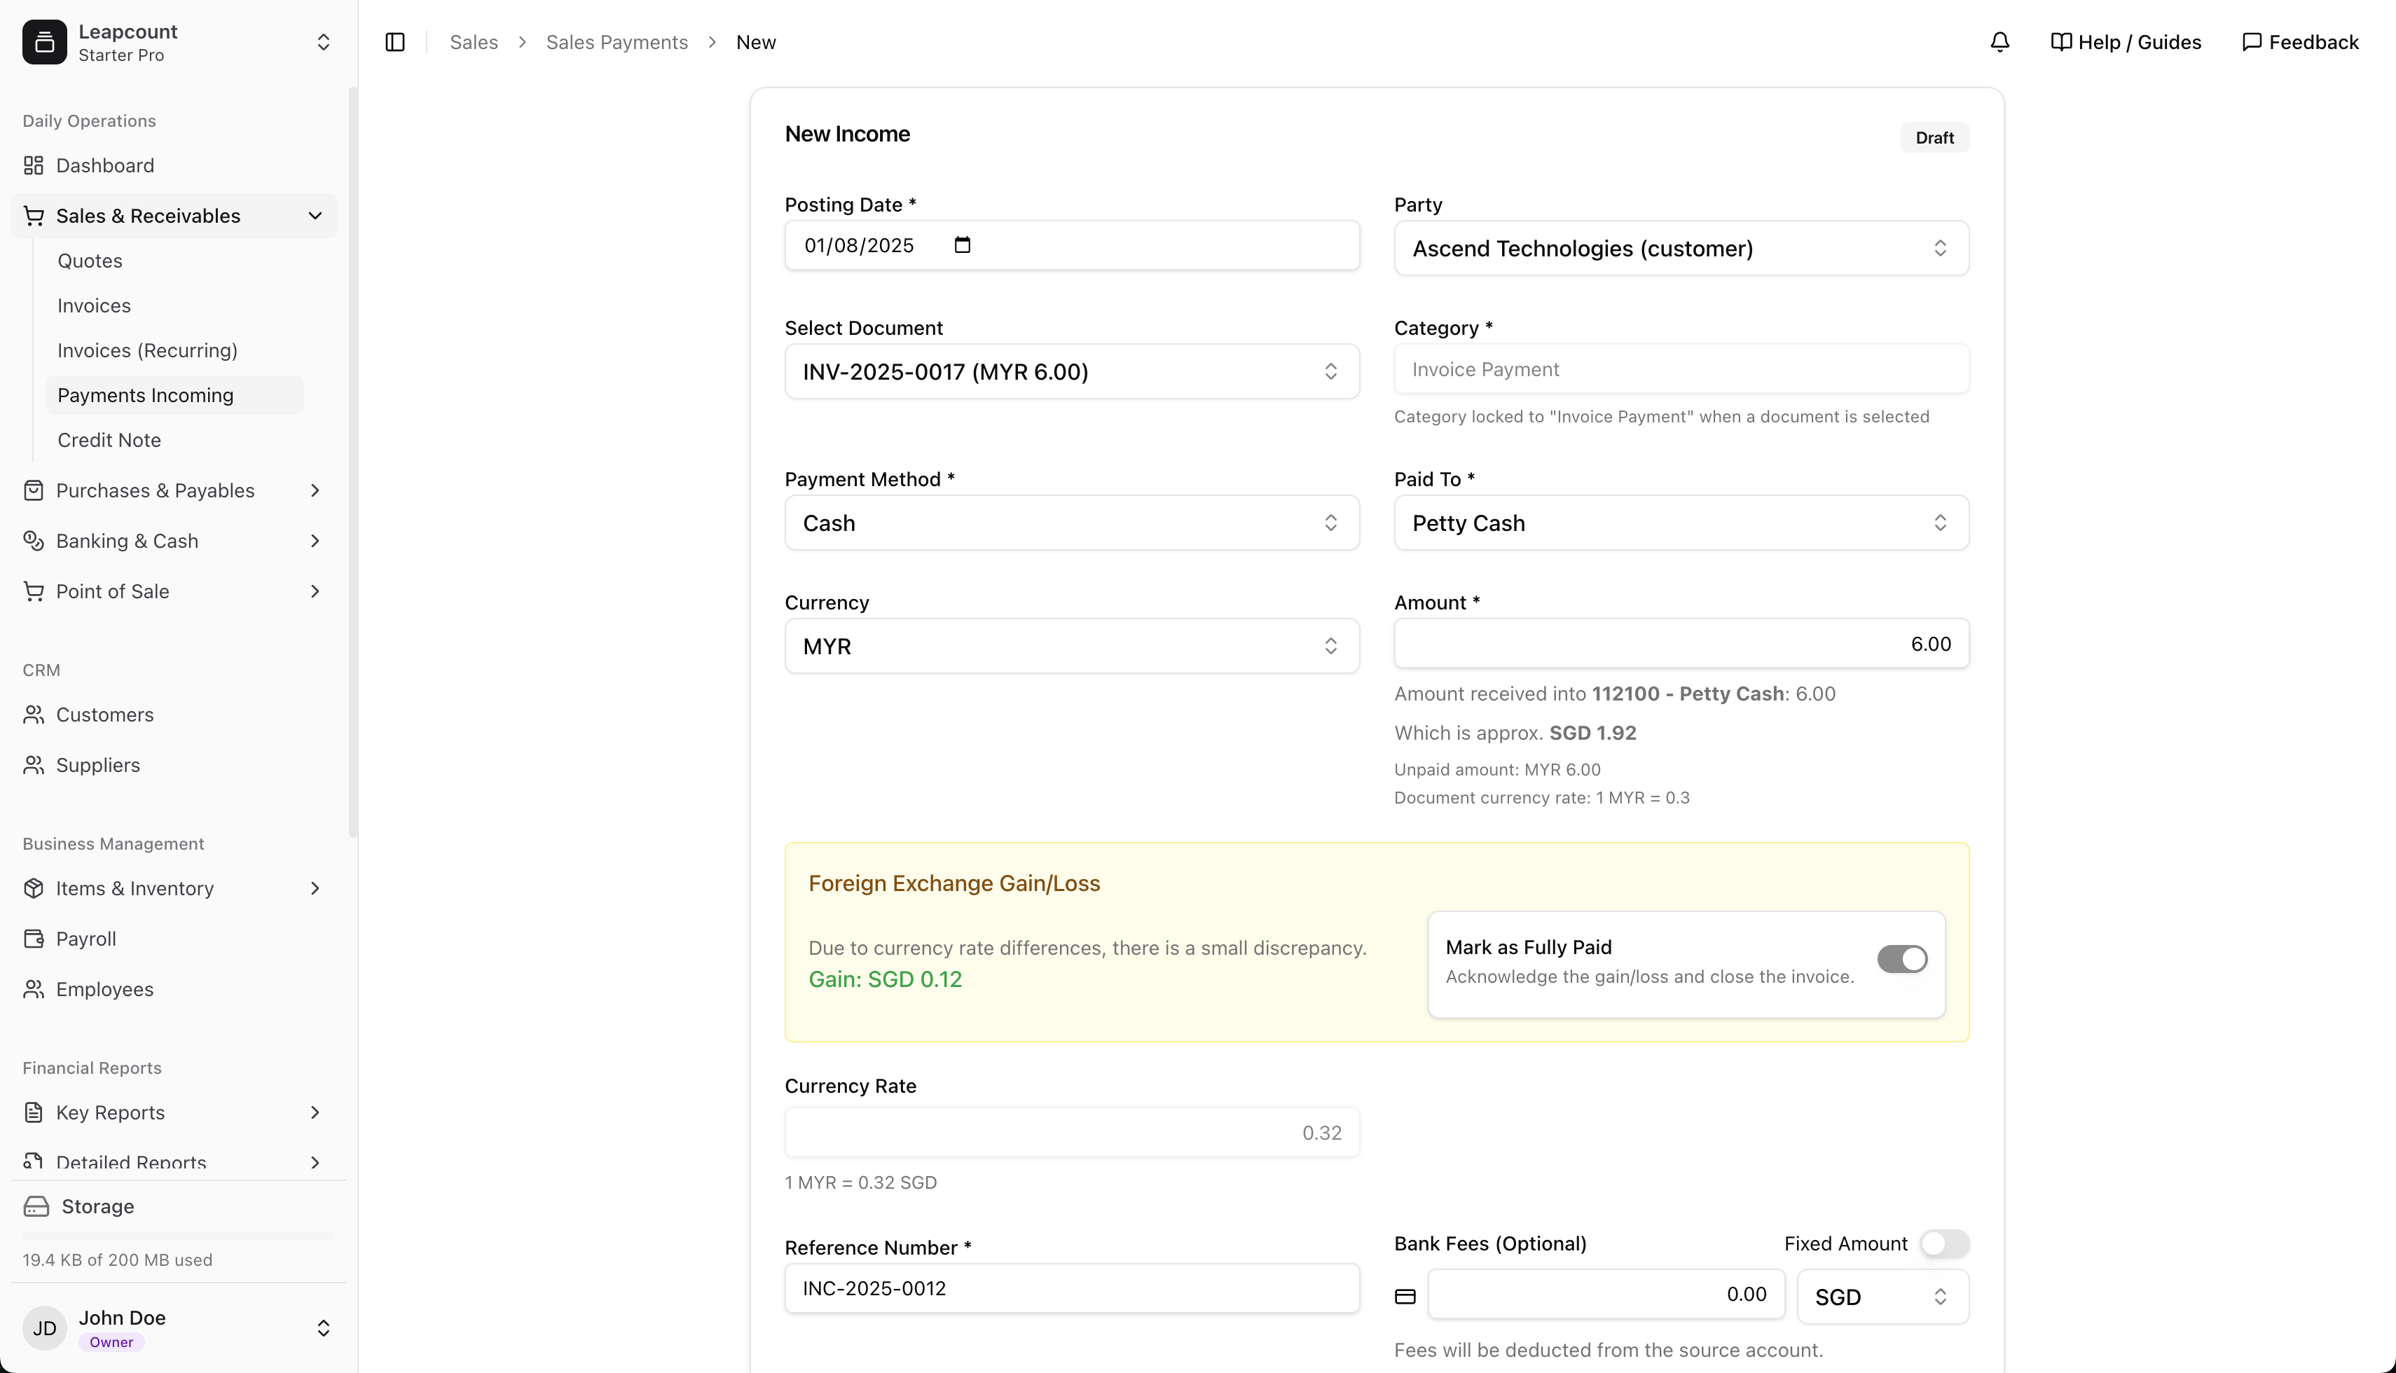Click the sidebar scrollbar
The height and width of the screenshot is (1373, 2396).
point(352,462)
